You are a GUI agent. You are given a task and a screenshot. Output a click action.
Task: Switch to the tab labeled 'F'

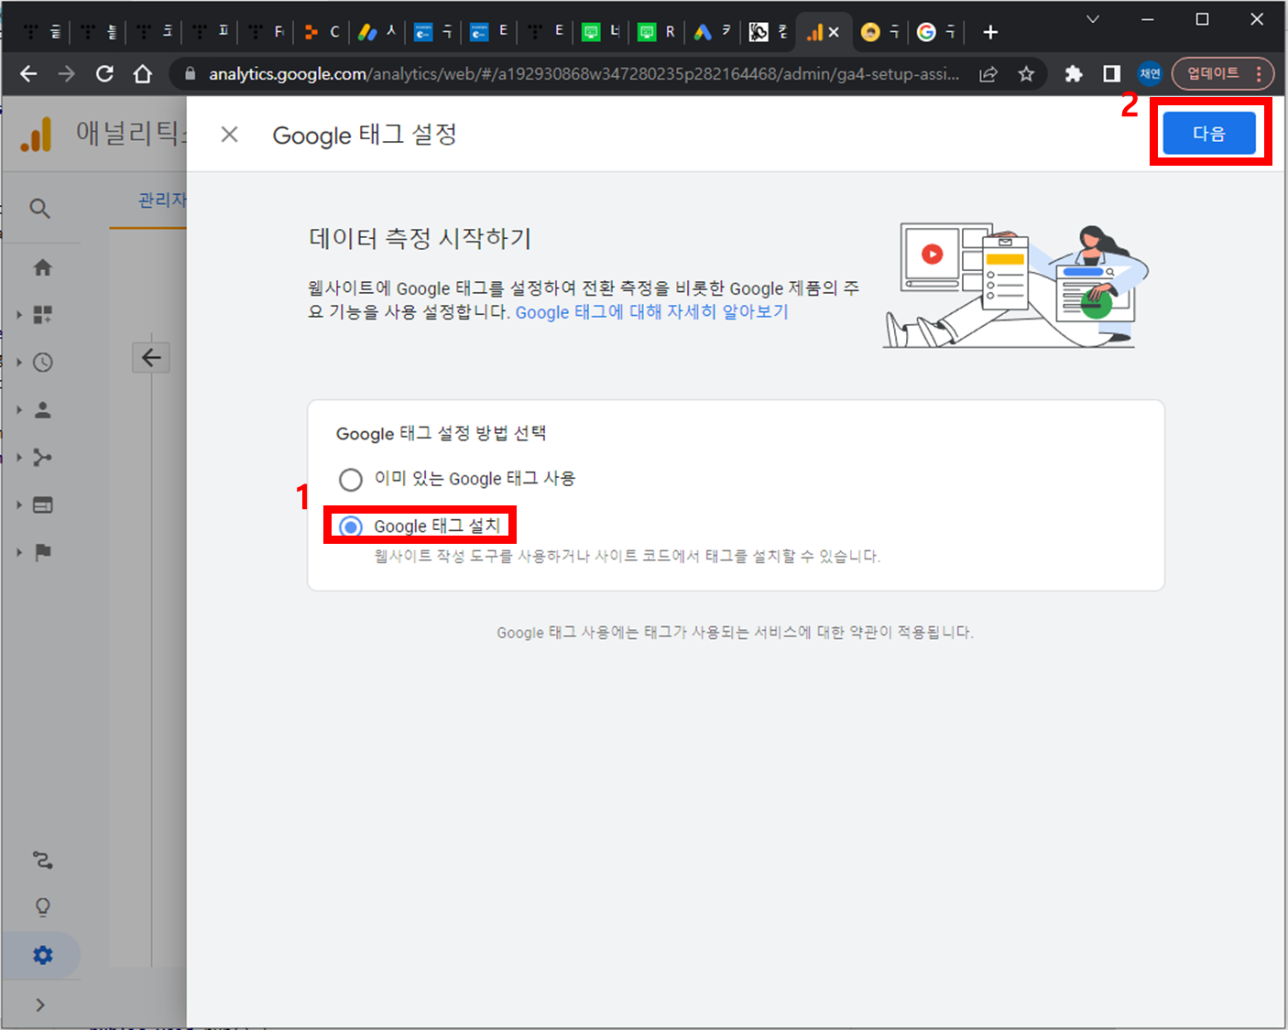[265, 32]
